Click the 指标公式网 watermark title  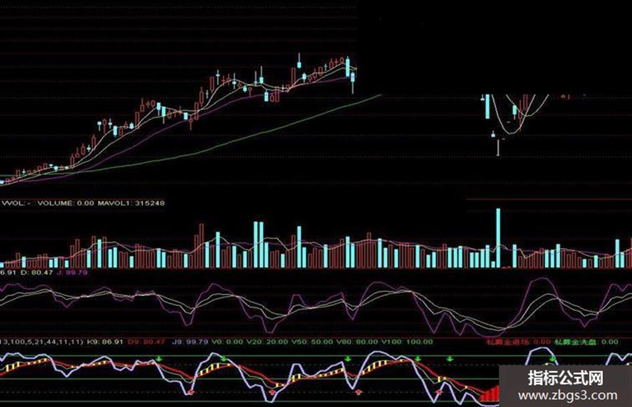(566, 378)
